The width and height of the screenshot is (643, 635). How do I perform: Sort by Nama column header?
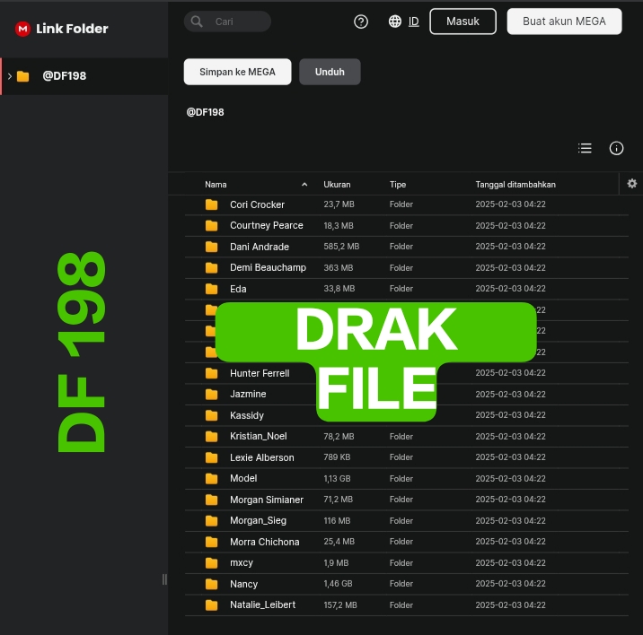point(216,185)
